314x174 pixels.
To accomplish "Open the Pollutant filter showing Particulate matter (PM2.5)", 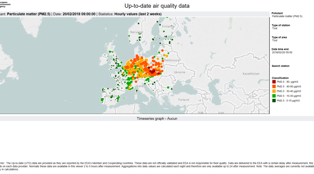I will (287, 16).
